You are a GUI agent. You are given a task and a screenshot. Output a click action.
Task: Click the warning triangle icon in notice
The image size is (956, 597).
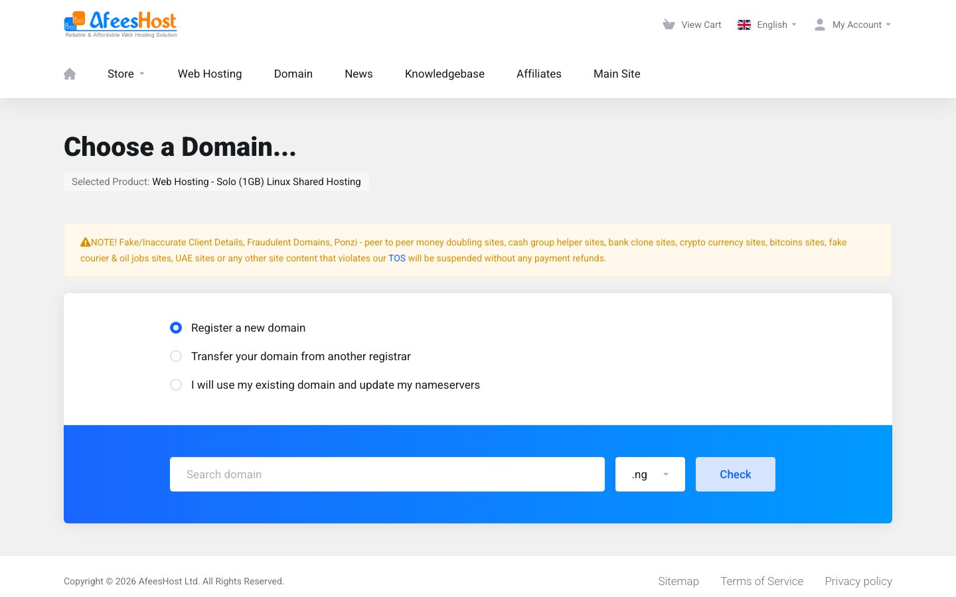[85, 242]
